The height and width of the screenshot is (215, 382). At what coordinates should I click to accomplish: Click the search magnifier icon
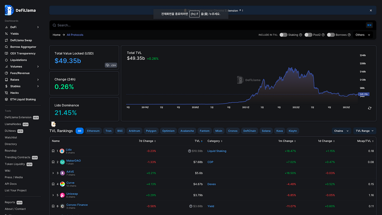tap(55, 25)
